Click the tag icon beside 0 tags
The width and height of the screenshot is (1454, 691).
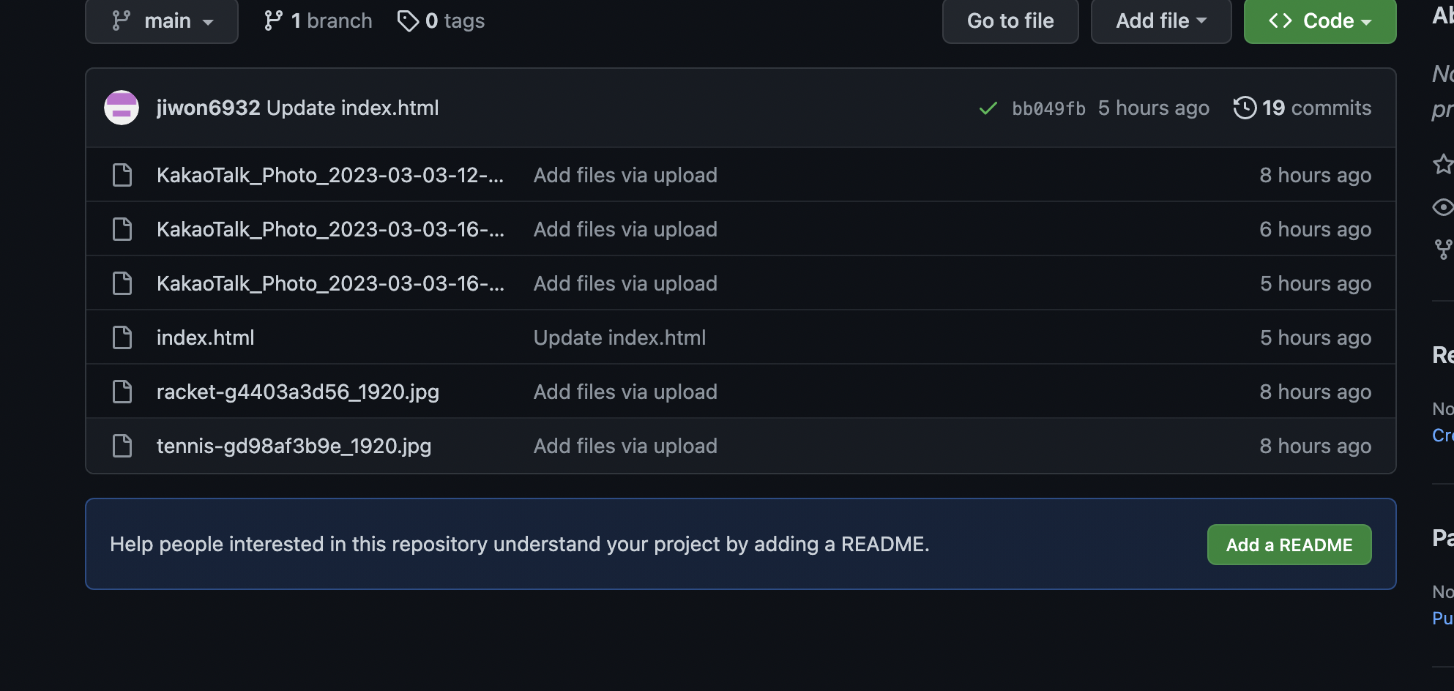(408, 20)
